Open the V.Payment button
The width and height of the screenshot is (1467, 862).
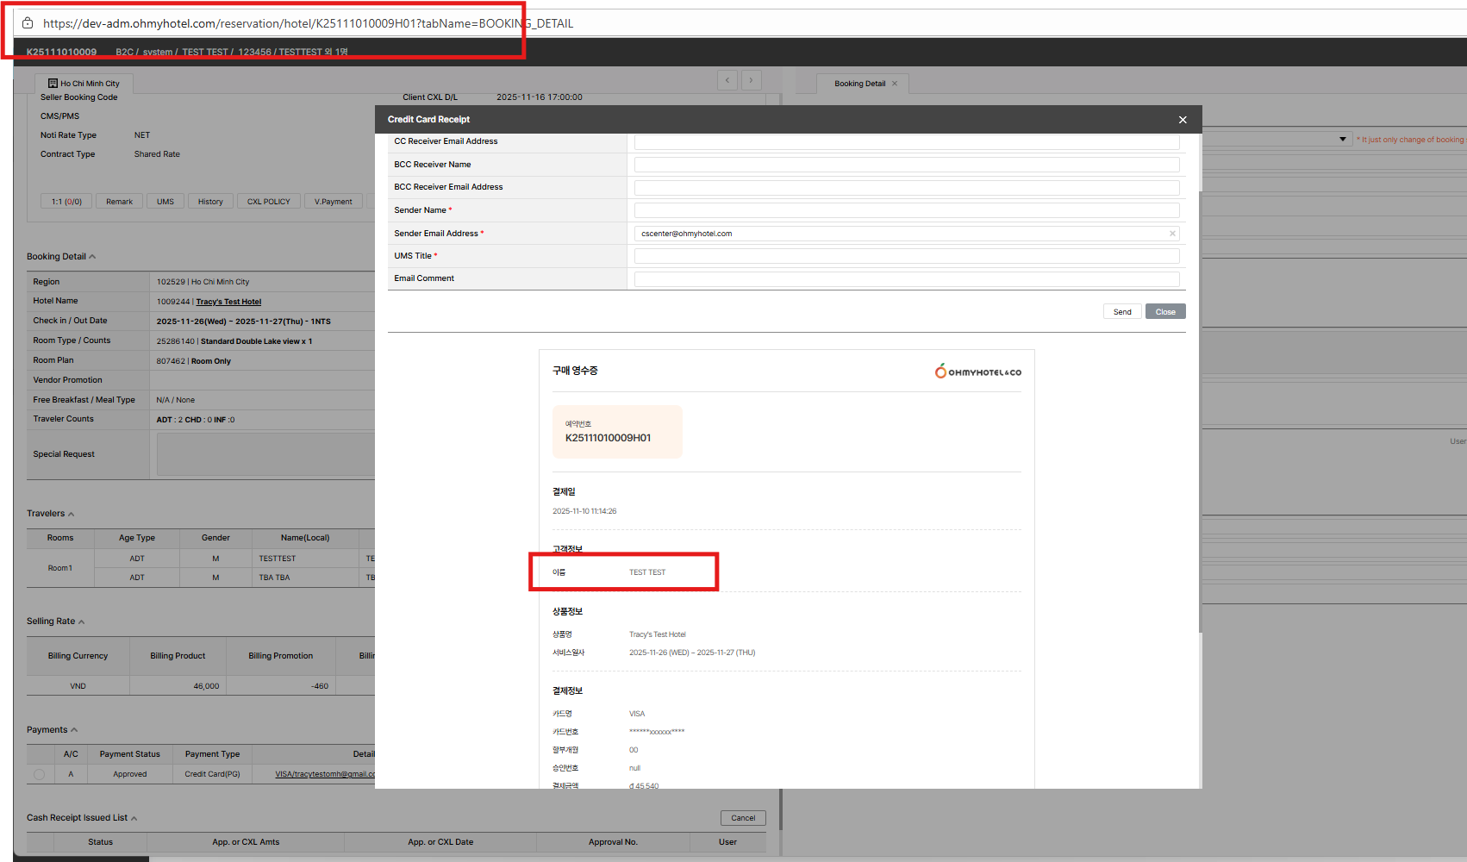334,202
